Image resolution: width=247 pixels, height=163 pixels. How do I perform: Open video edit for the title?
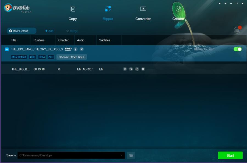(137, 69)
